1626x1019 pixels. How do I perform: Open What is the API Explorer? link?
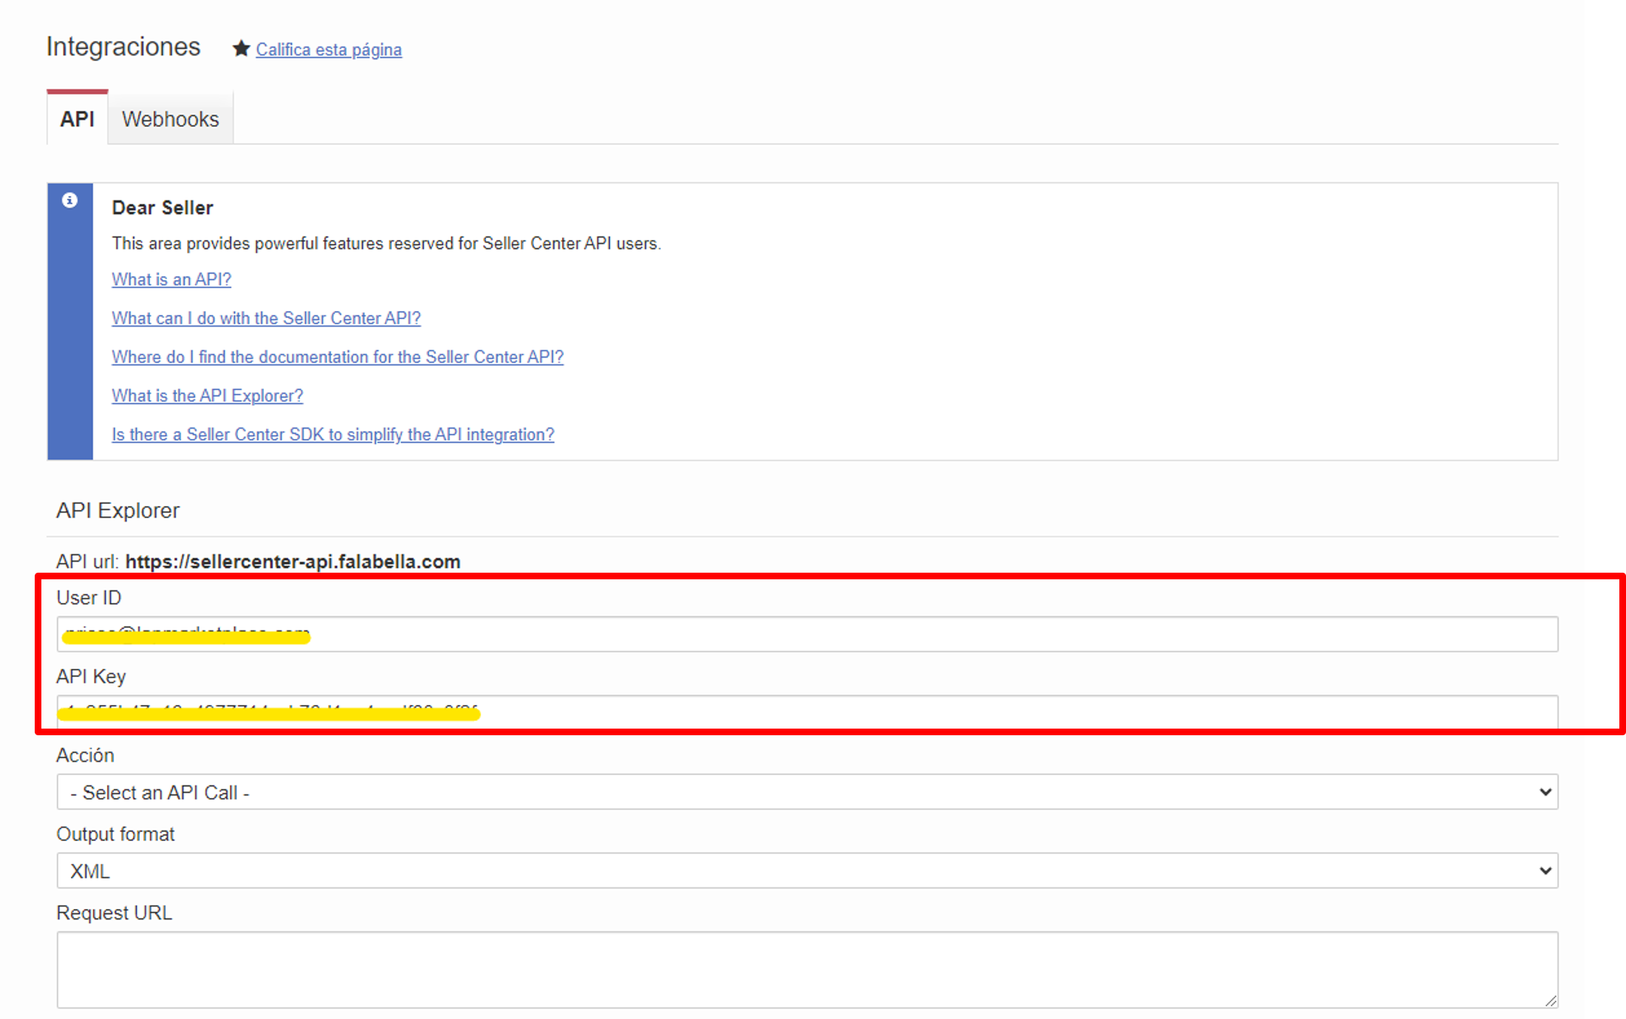coord(208,395)
